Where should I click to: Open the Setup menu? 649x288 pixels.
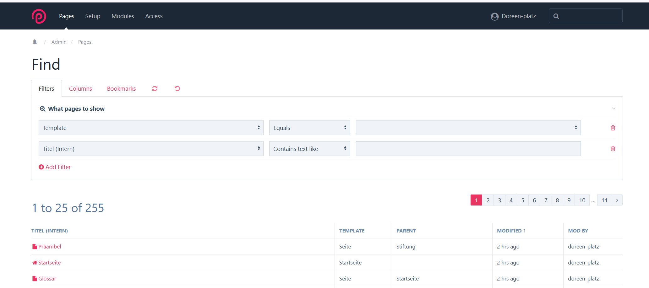pos(93,16)
